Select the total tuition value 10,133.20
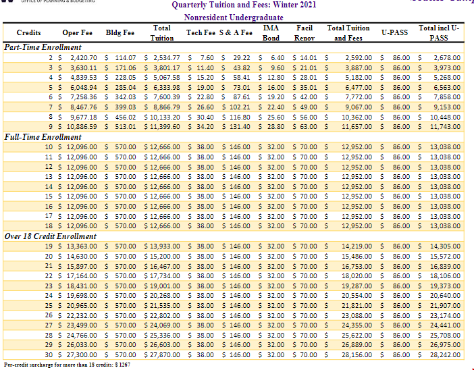This screenshot has height=370, width=474. click(165, 117)
